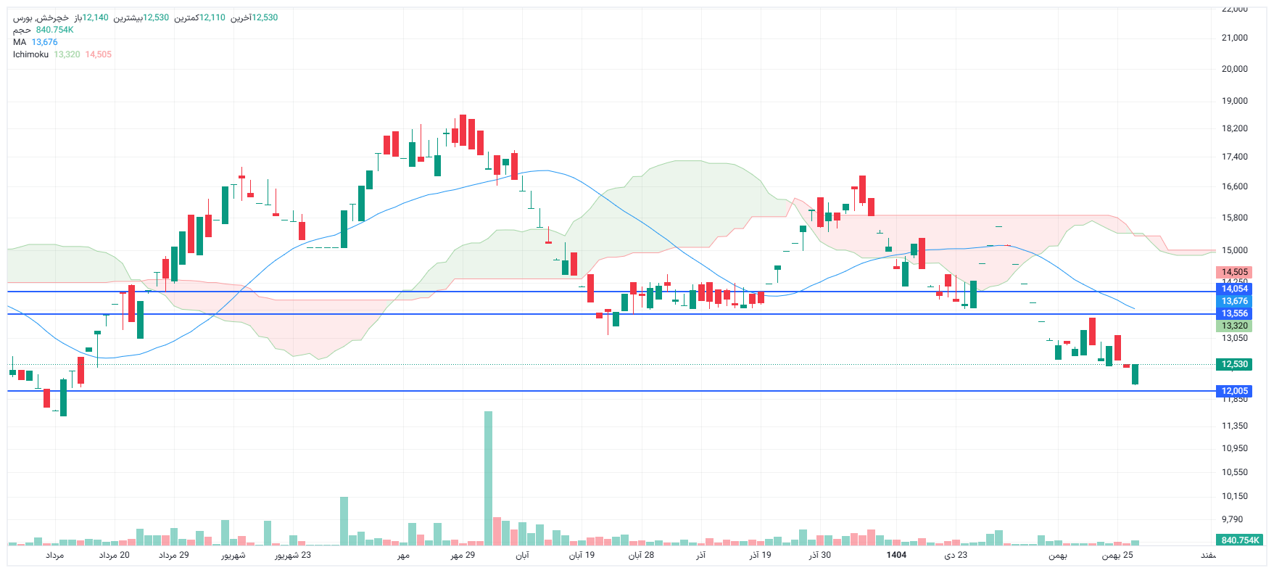Image resolution: width=1274 pixels, height=573 pixels.
Task: Click the 12,005 support line price label
Action: click(x=1234, y=391)
